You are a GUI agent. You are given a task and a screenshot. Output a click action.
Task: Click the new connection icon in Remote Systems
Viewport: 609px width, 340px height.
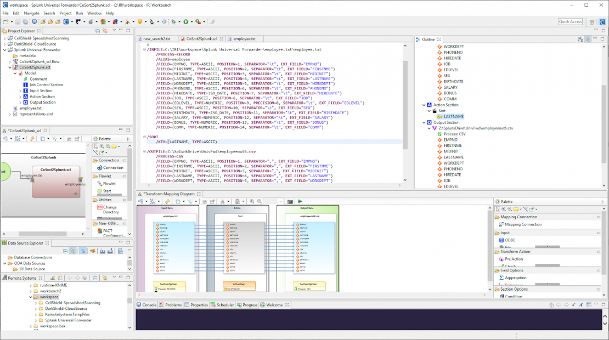click(x=52, y=278)
